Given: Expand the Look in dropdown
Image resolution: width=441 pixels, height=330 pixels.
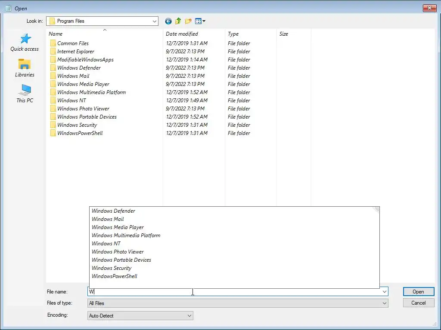Looking at the screenshot, I should pyautogui.click(x=155, y=21).
